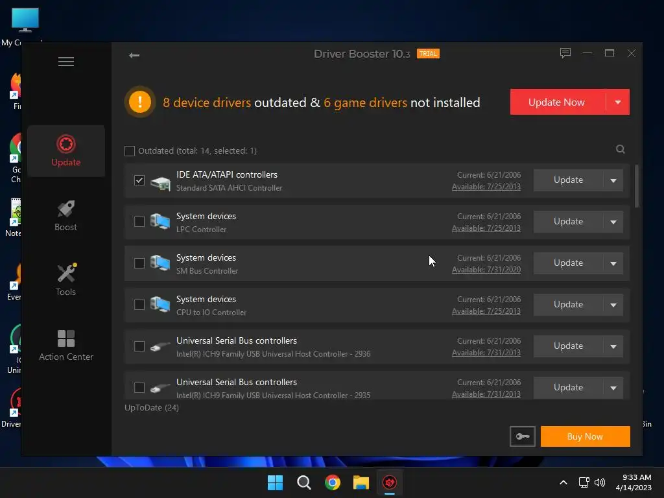664x498 pixels.
Task: Open the clock and date in taskbar
Action: click(x=634, y=482)
